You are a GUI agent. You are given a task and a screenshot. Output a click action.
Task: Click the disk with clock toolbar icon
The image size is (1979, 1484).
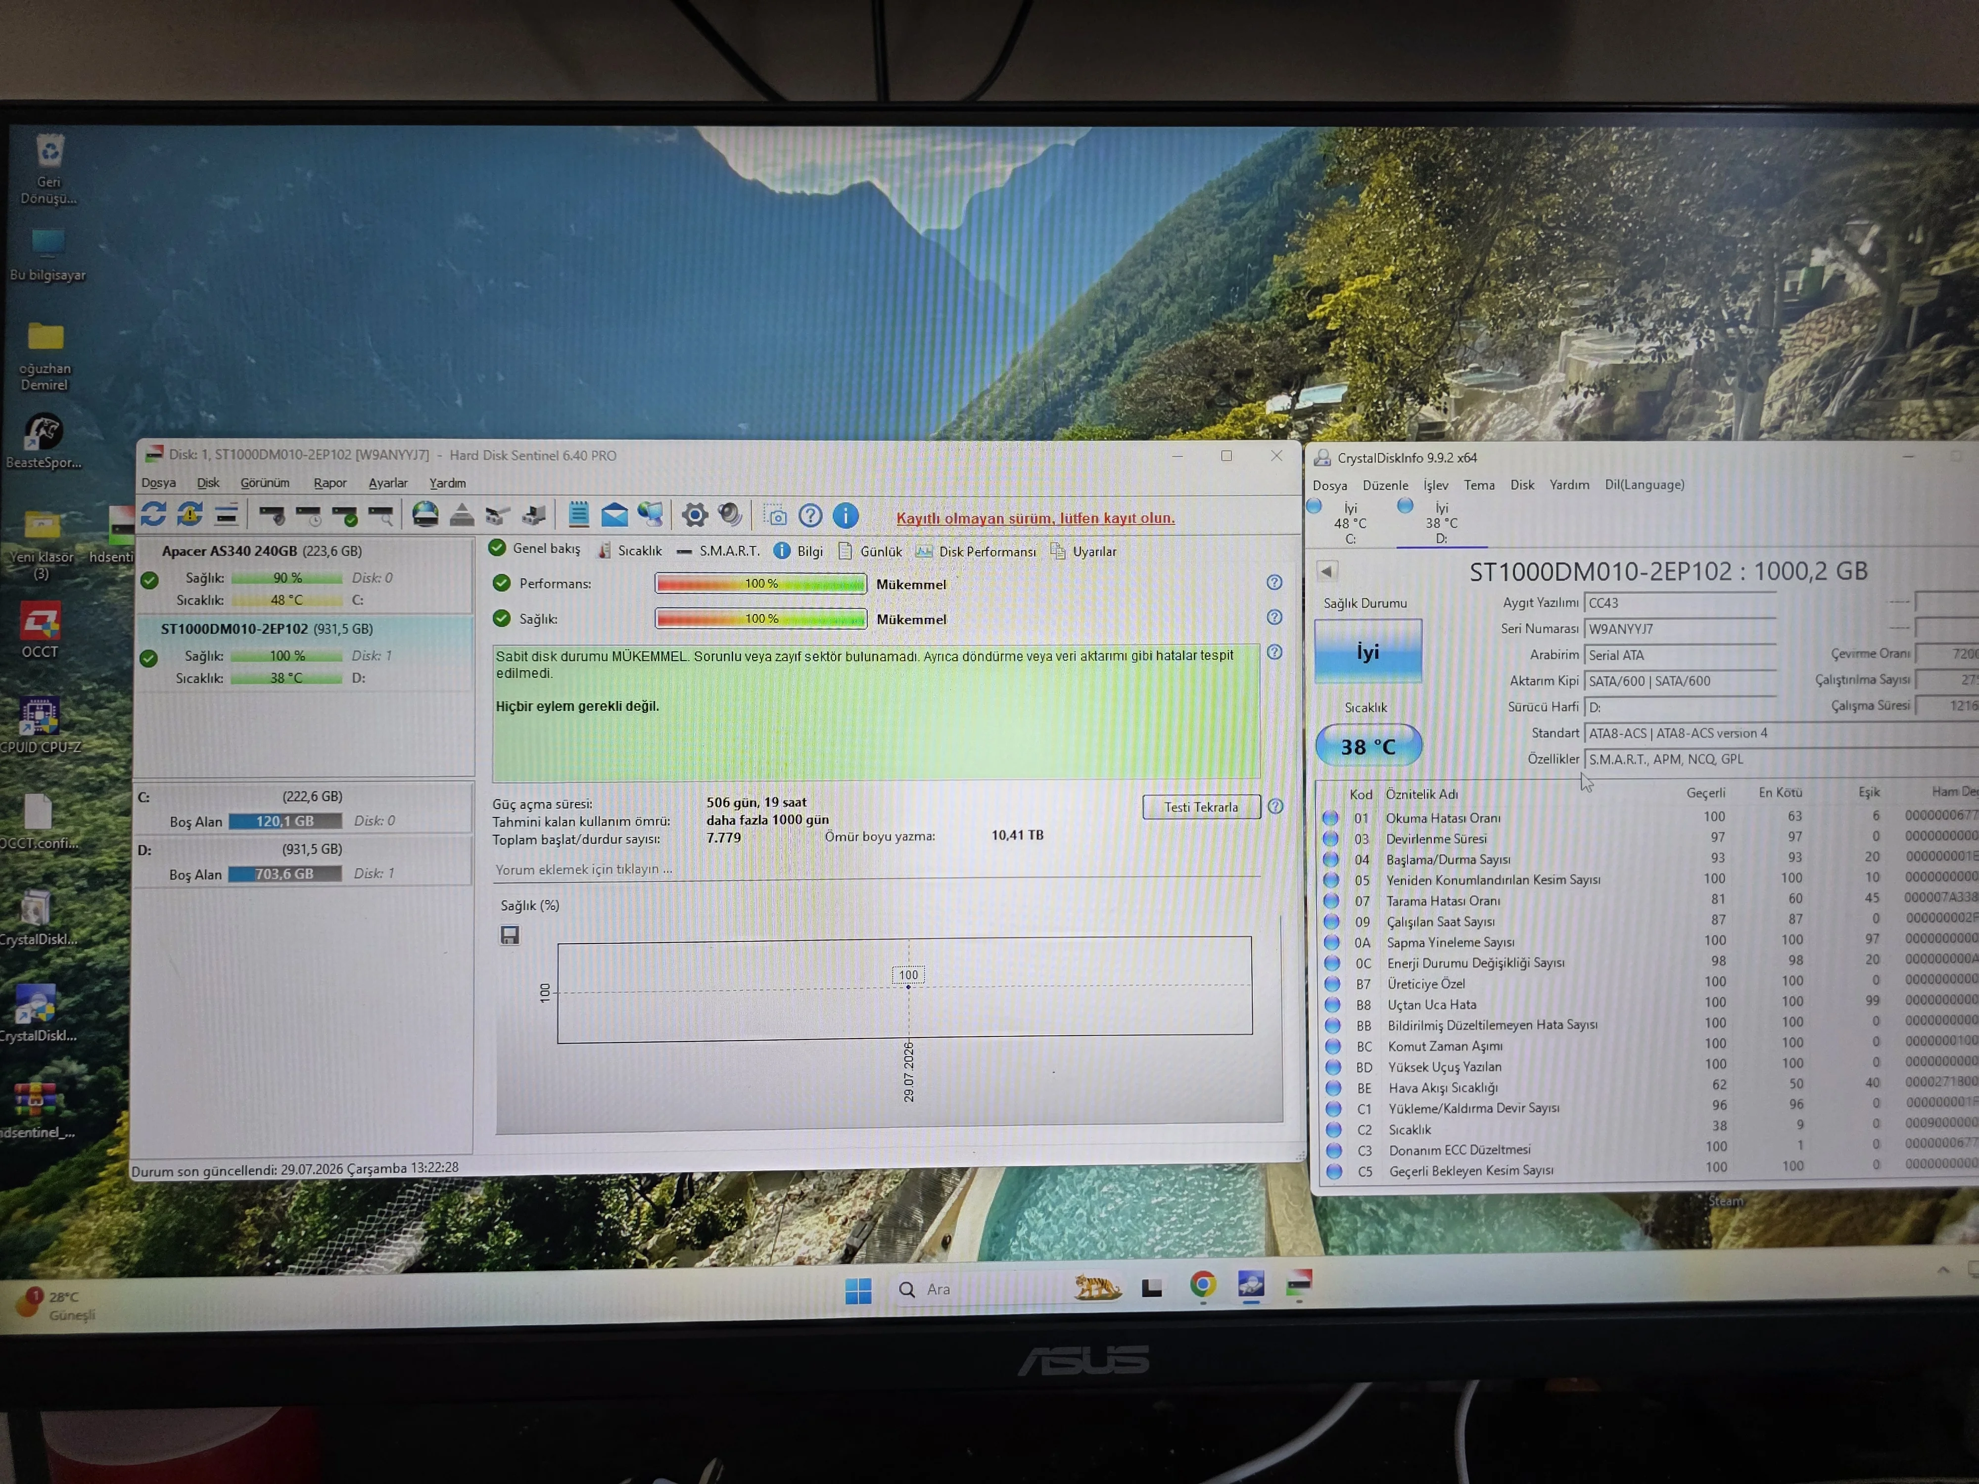tap(309, 514)
